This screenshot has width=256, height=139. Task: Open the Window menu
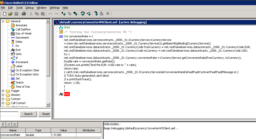(x=41, y=8)
